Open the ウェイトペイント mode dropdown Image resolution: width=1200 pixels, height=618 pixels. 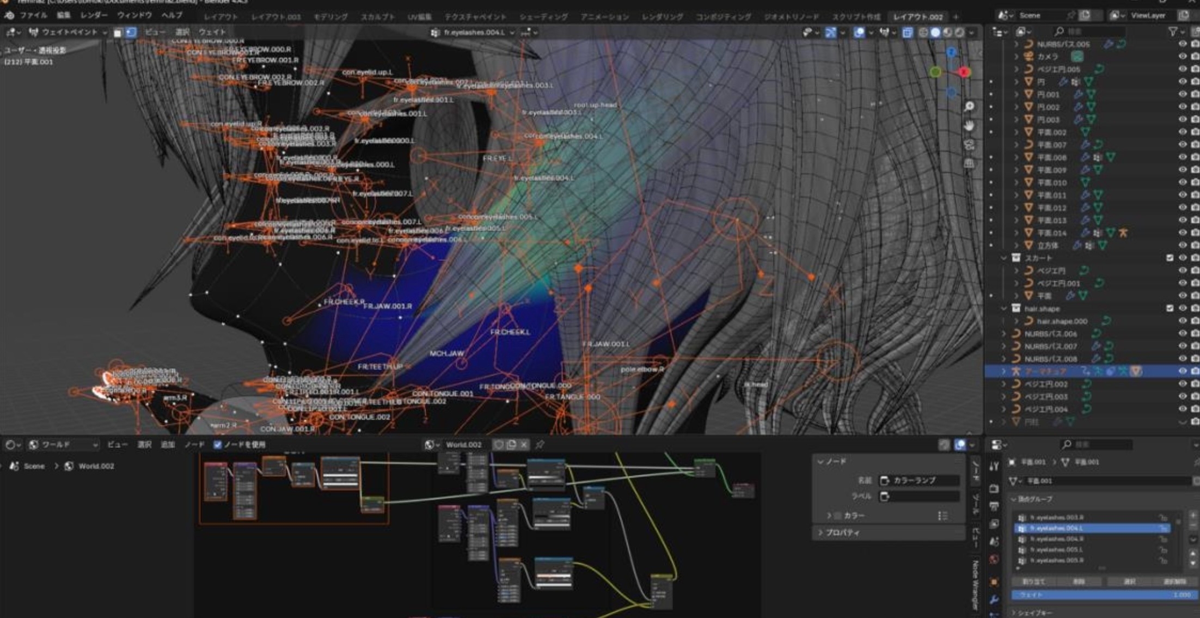coord(68,33)
